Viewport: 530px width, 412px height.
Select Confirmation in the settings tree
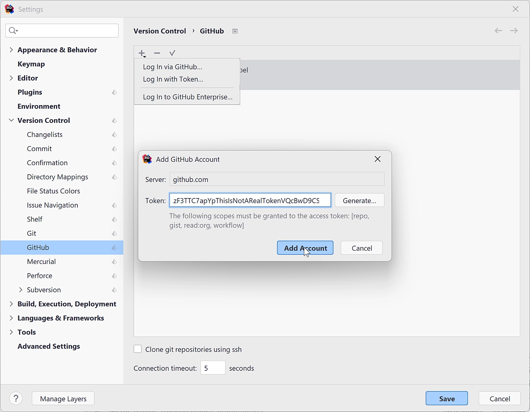[x=47, y=163]
